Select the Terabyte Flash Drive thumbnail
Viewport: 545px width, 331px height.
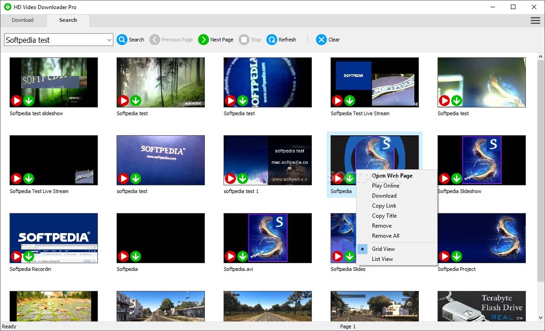[x=481, y=306]
